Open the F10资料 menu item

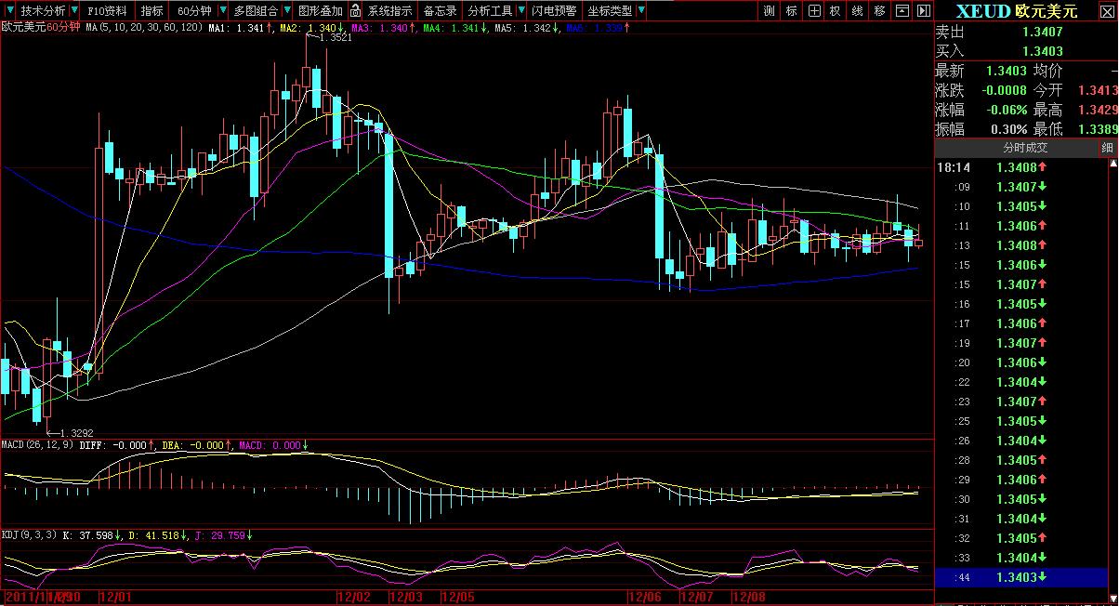(108, 11)
